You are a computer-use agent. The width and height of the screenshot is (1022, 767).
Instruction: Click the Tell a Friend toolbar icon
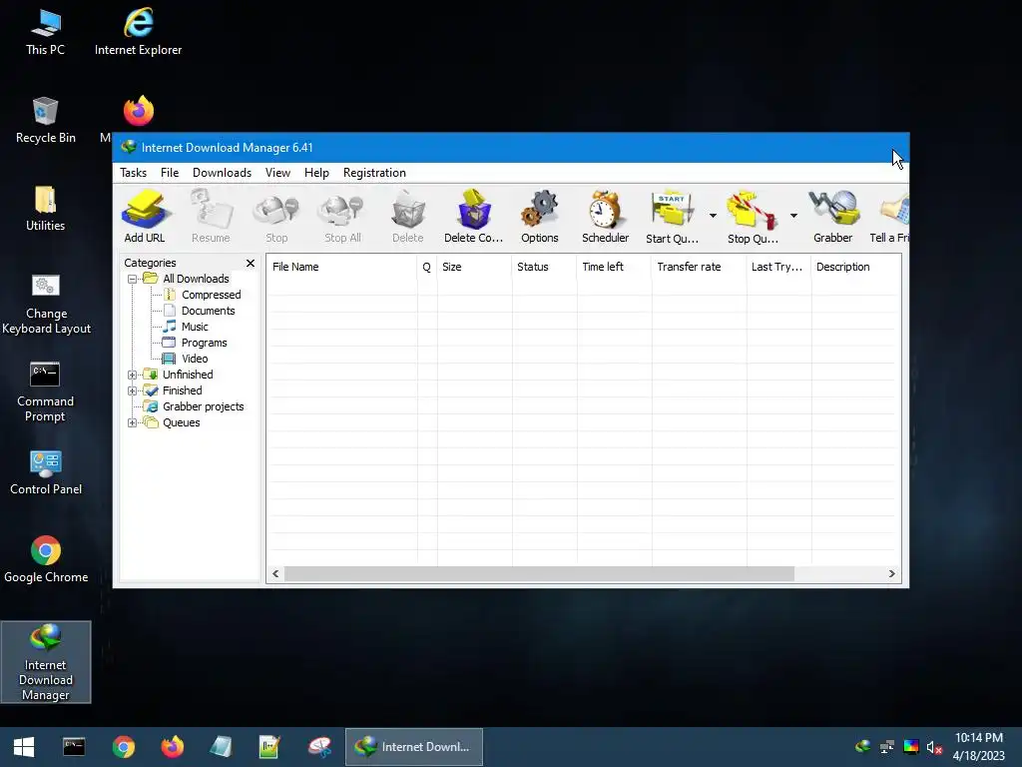pyautogui.click(x=890, y=216)
